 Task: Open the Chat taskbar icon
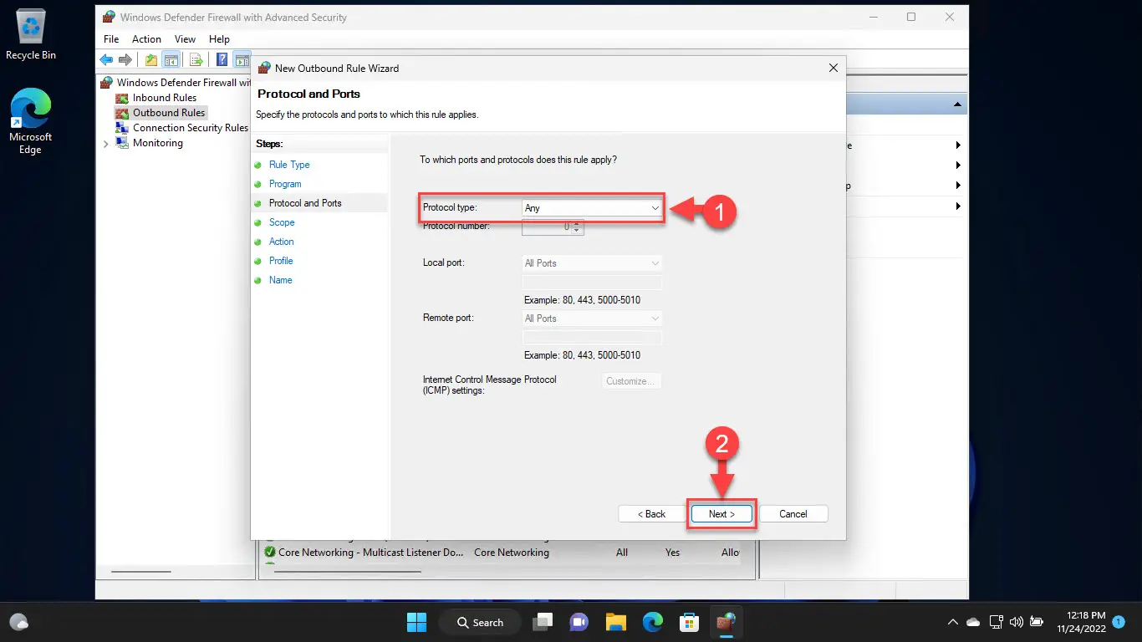tap(579, 622)
